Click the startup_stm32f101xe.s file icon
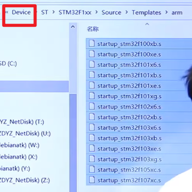 (92, 85)
